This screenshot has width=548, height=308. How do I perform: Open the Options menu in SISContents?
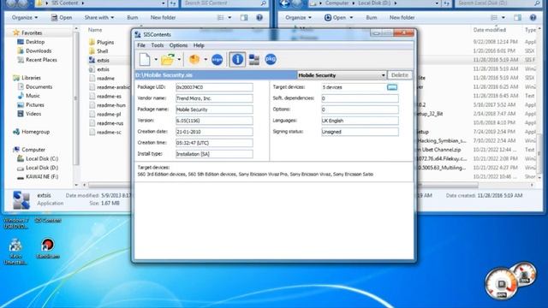(179, 45)
